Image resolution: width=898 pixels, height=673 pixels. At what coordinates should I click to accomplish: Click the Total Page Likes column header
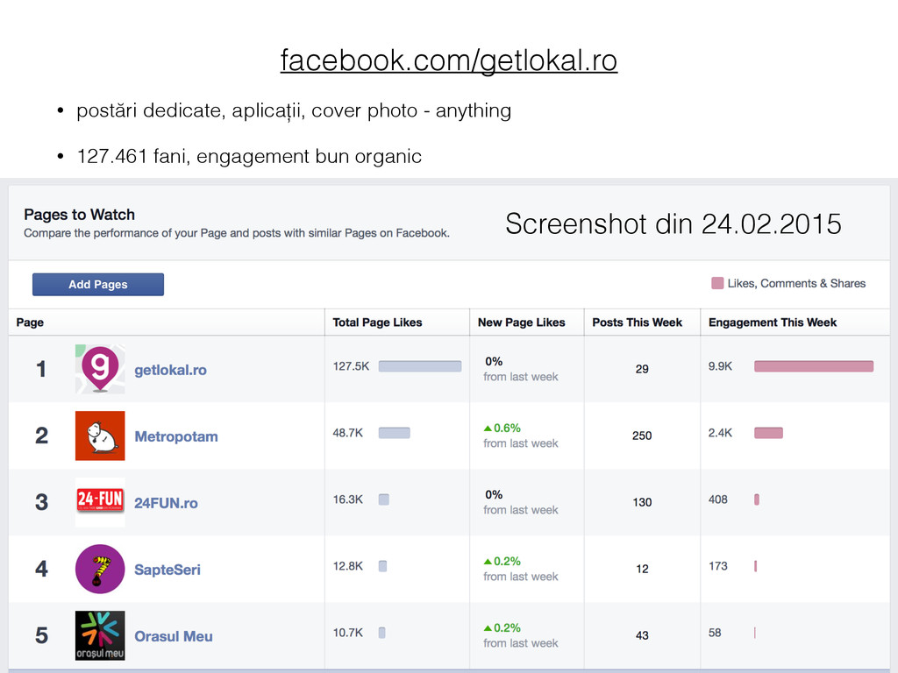click(x=377, y=322)
